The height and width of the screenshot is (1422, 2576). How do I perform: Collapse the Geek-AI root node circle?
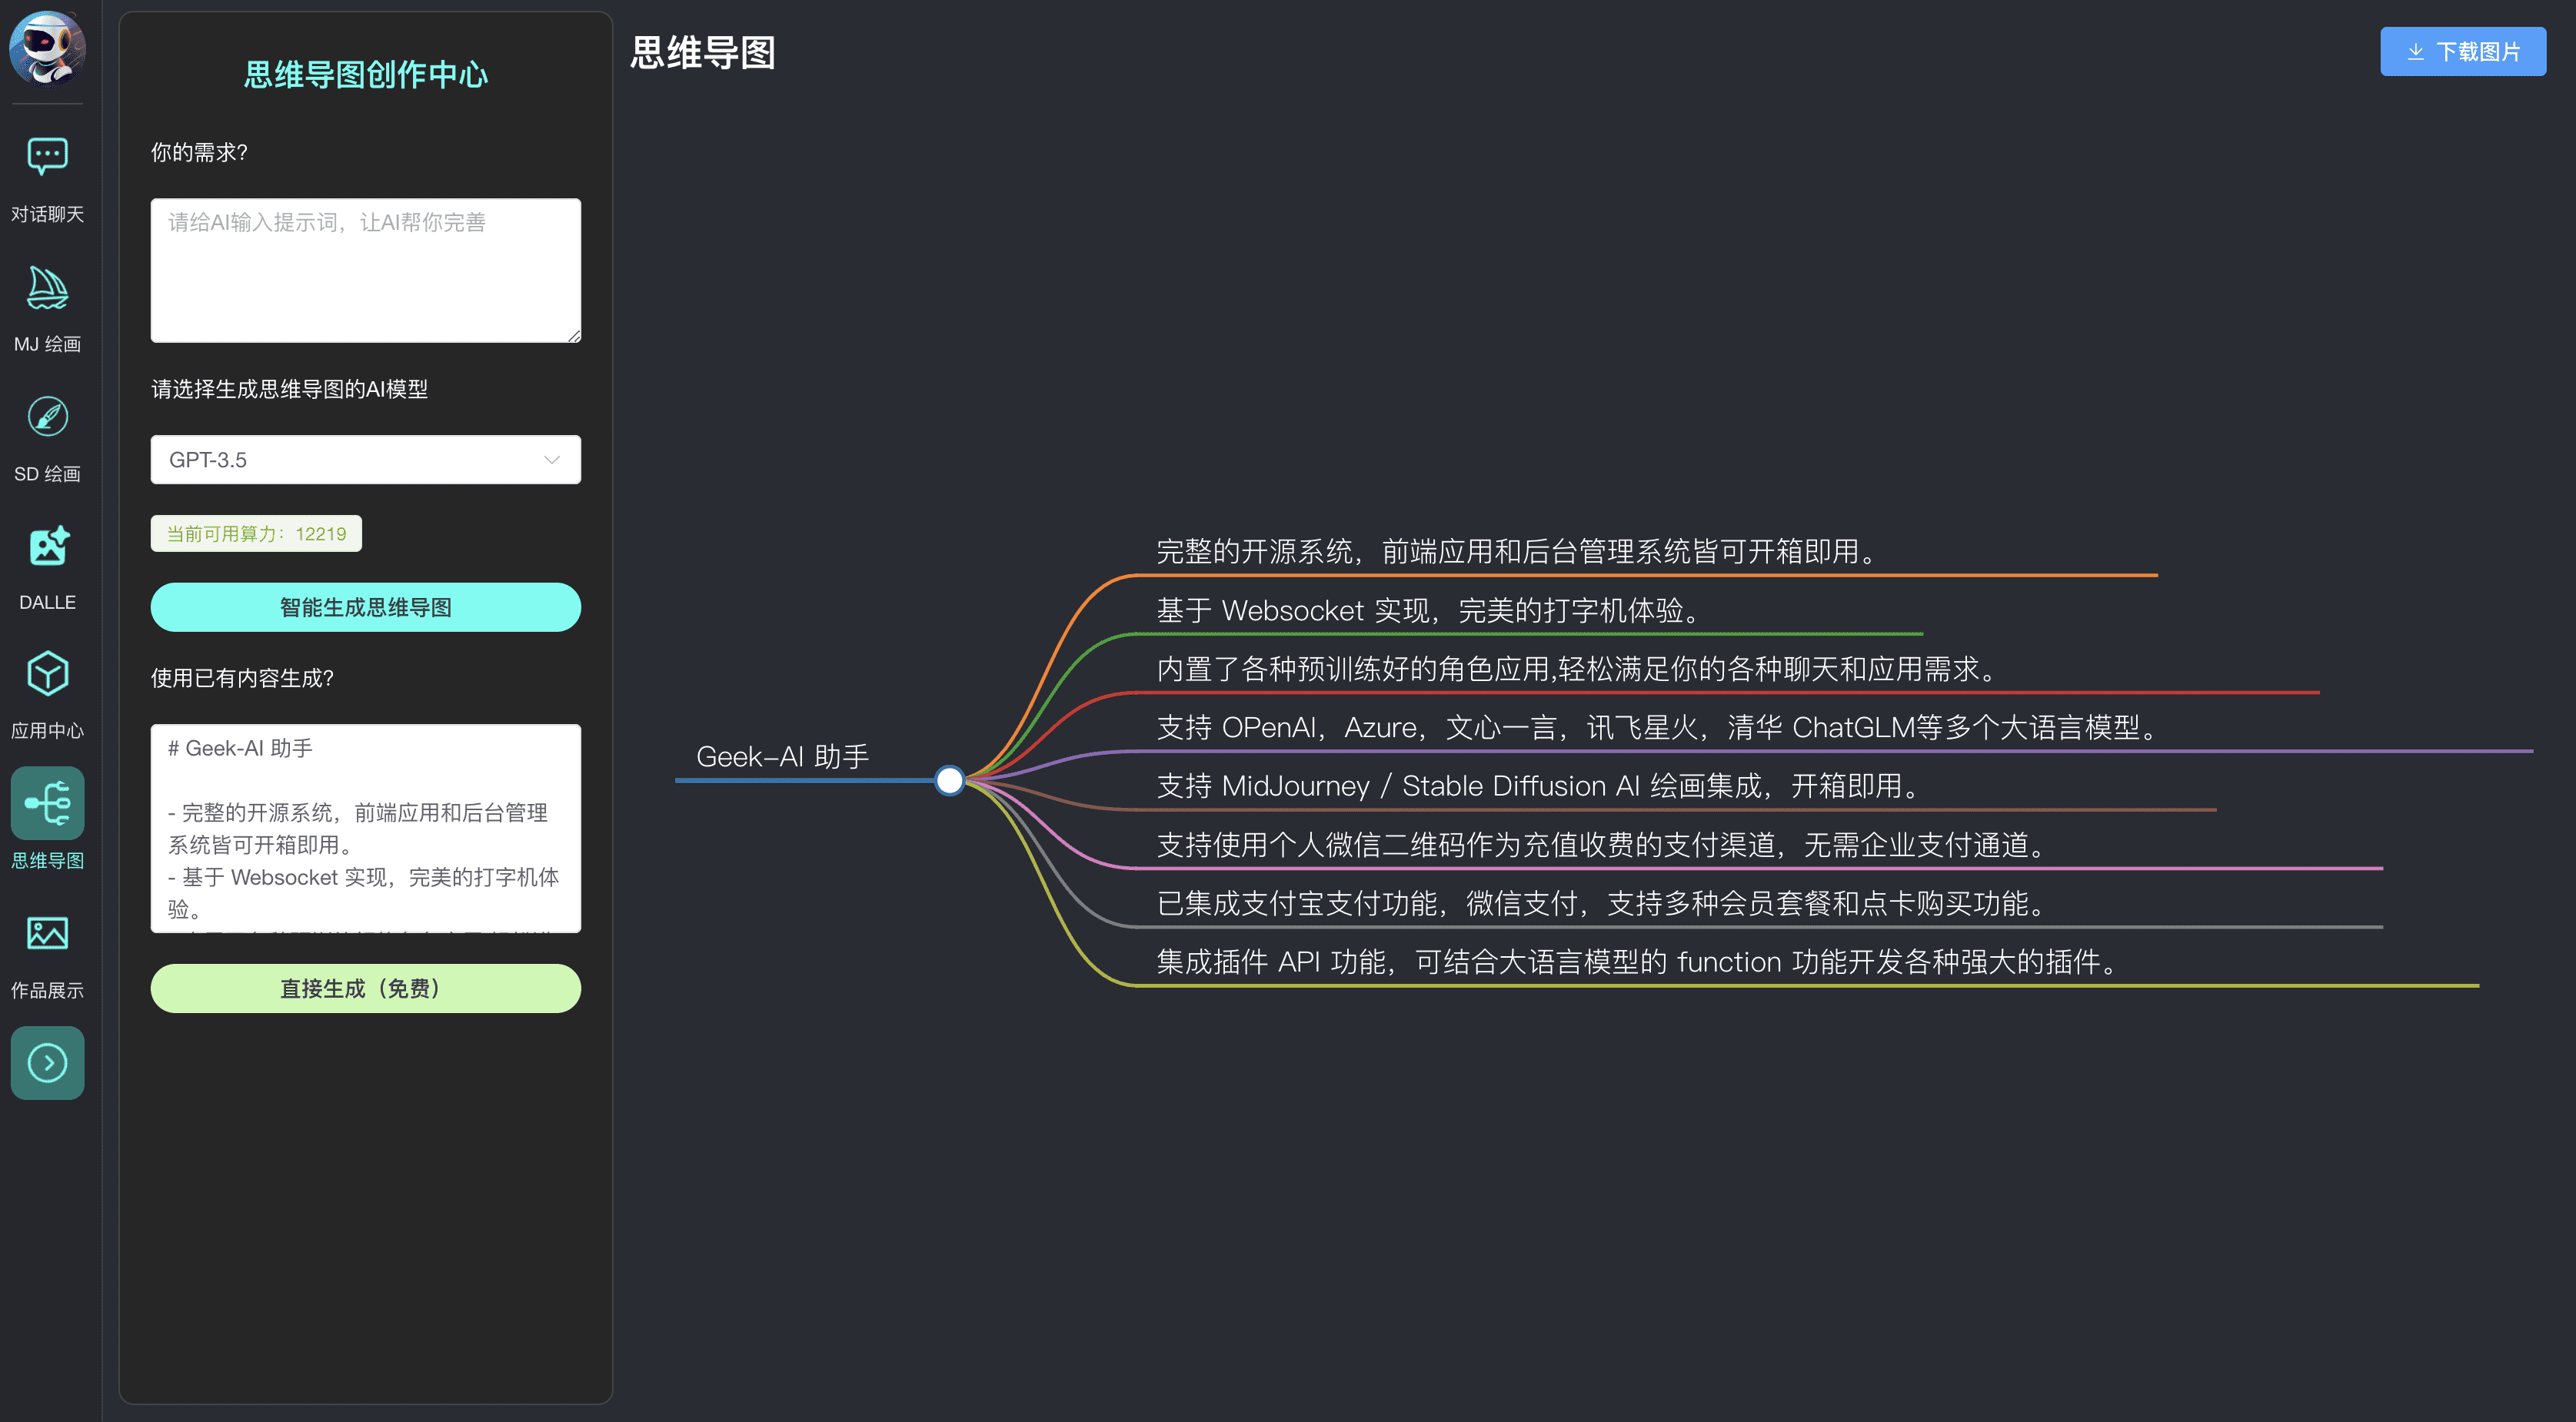[949, 780]
